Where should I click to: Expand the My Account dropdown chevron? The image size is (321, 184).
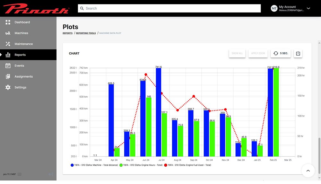point(308,8)
